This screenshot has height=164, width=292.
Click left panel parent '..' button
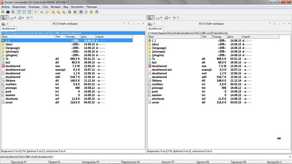(134, 24)
